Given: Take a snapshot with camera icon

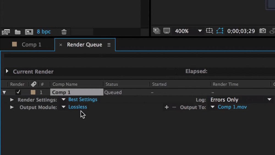Looking at the screenshot, I should click(263, 31).
